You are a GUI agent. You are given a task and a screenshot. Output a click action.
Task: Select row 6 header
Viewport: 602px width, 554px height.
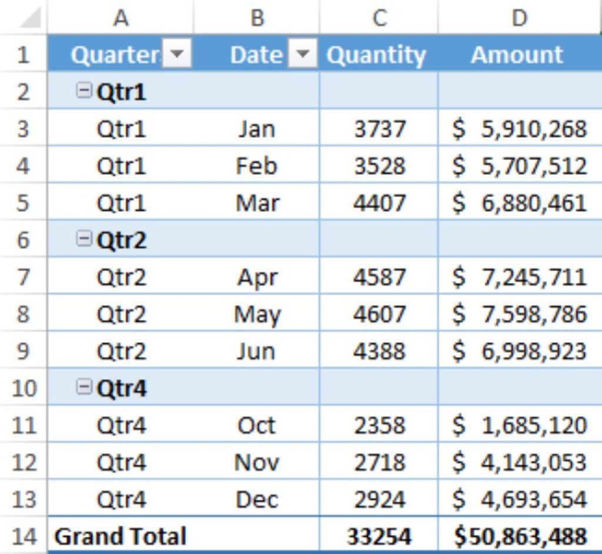pyautogui.click(x=24, y=240)
